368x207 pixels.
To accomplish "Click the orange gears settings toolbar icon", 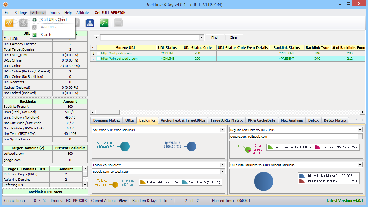I will 9,23.
